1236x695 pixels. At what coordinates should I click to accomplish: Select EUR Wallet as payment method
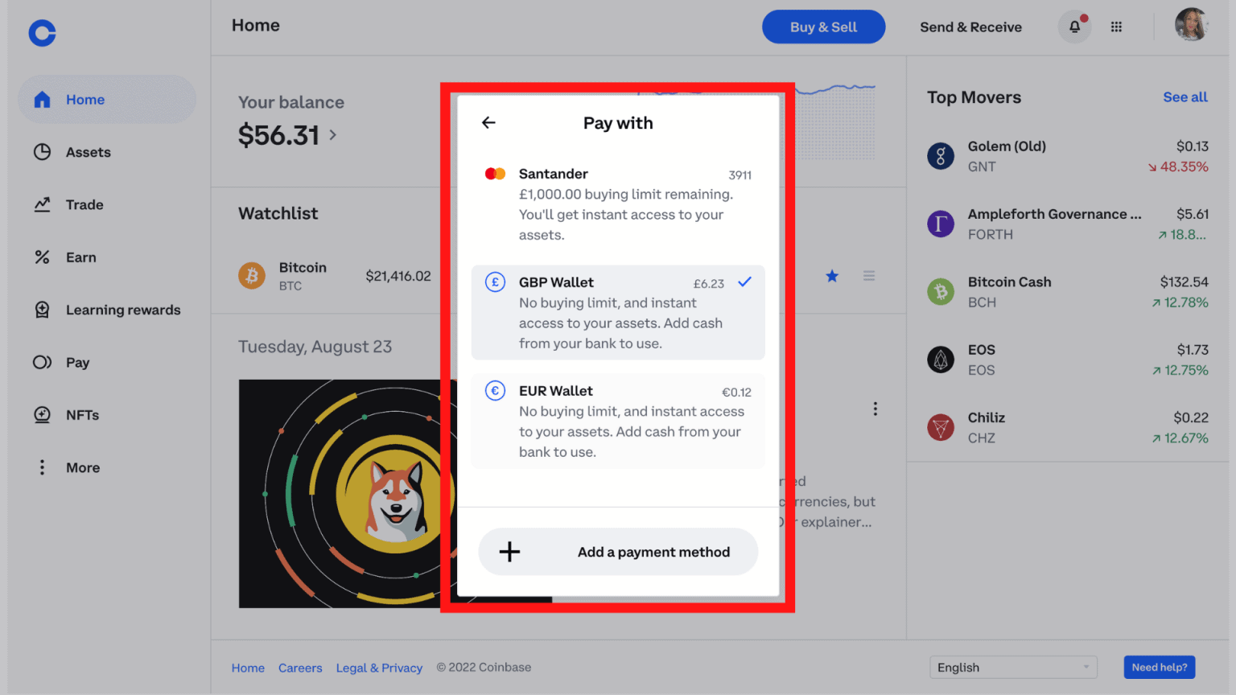pos(618,421)
